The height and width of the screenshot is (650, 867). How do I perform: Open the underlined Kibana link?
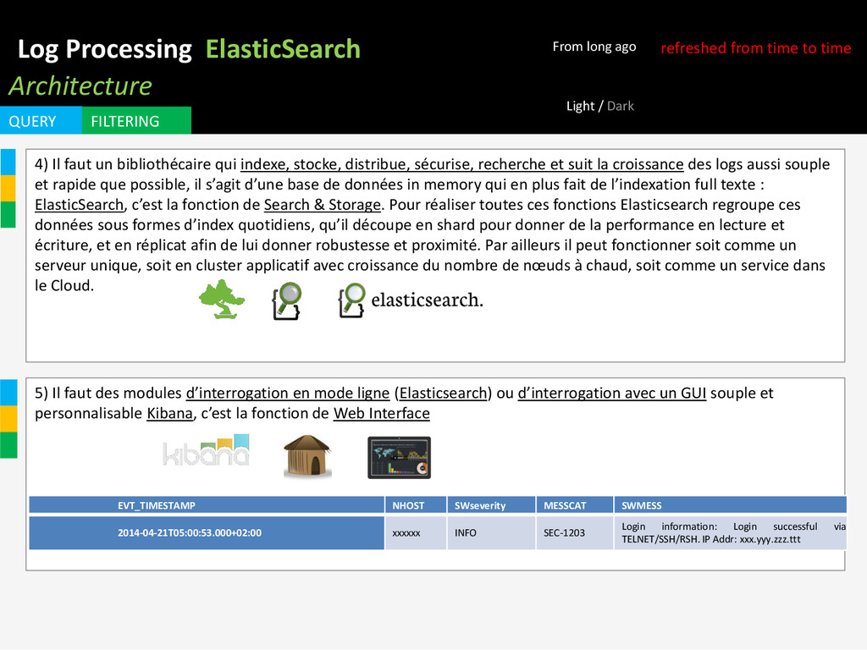click(x=169, y=413)
